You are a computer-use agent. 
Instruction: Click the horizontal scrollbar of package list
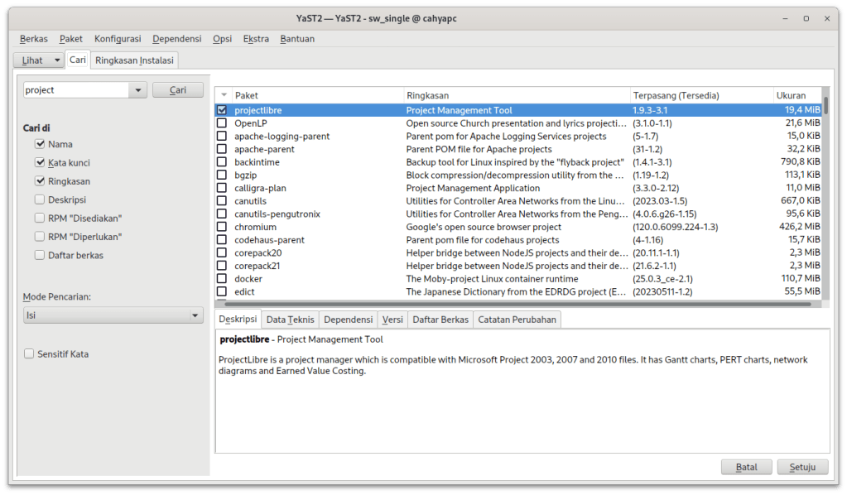pyautogui.click(x=513, y=304)
